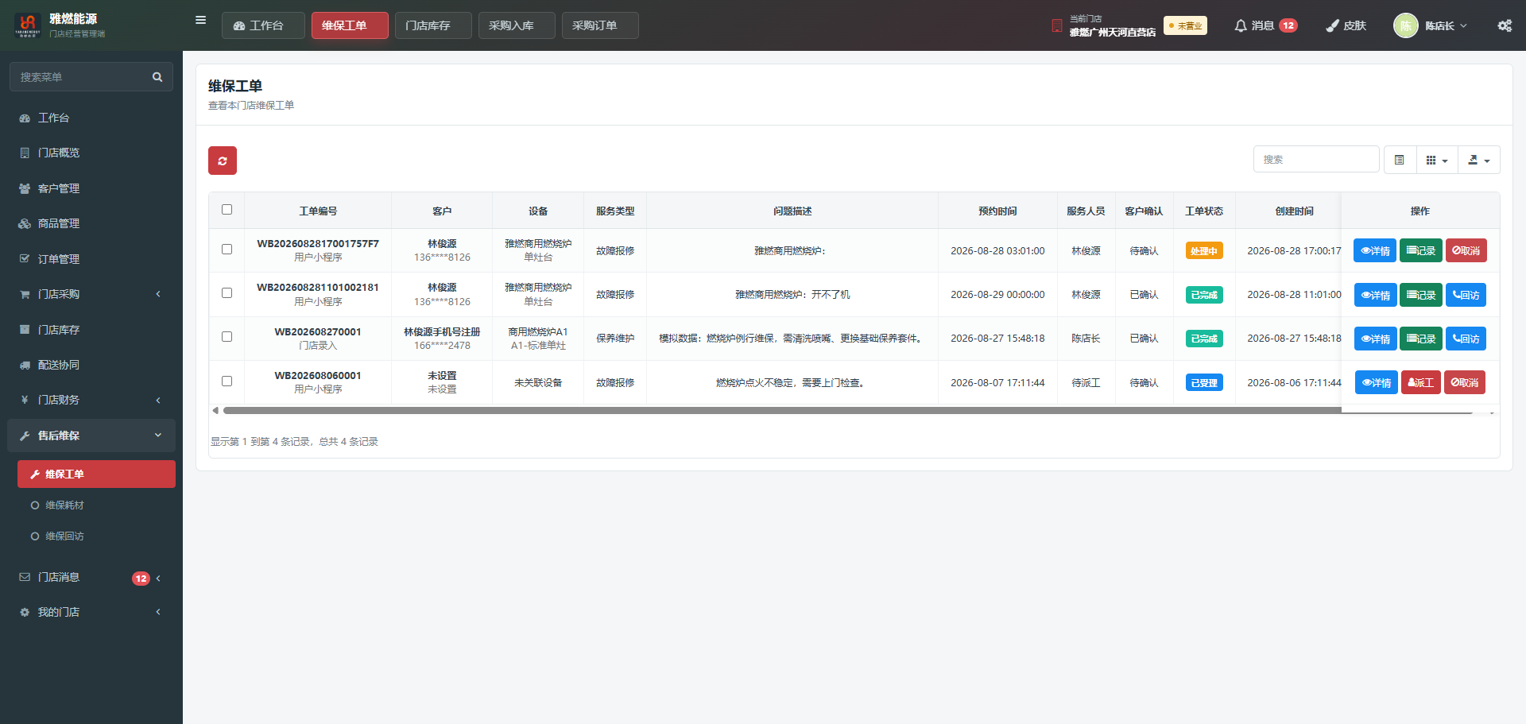Select the row checkbox for WB202608270001
This screenshot has width=1526, height=724.
[227, 337]
